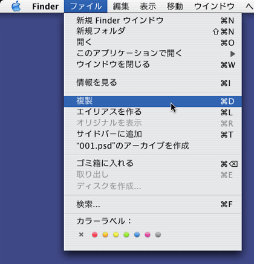Click the dimmed オリジナルを表示 item
The image size is (254, 264).
[x=153, y=123]
